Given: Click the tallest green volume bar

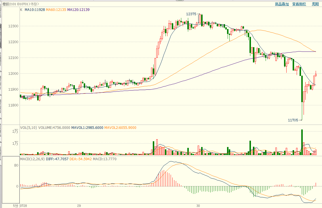Looking at the screenshot, I should click(302, 142).
